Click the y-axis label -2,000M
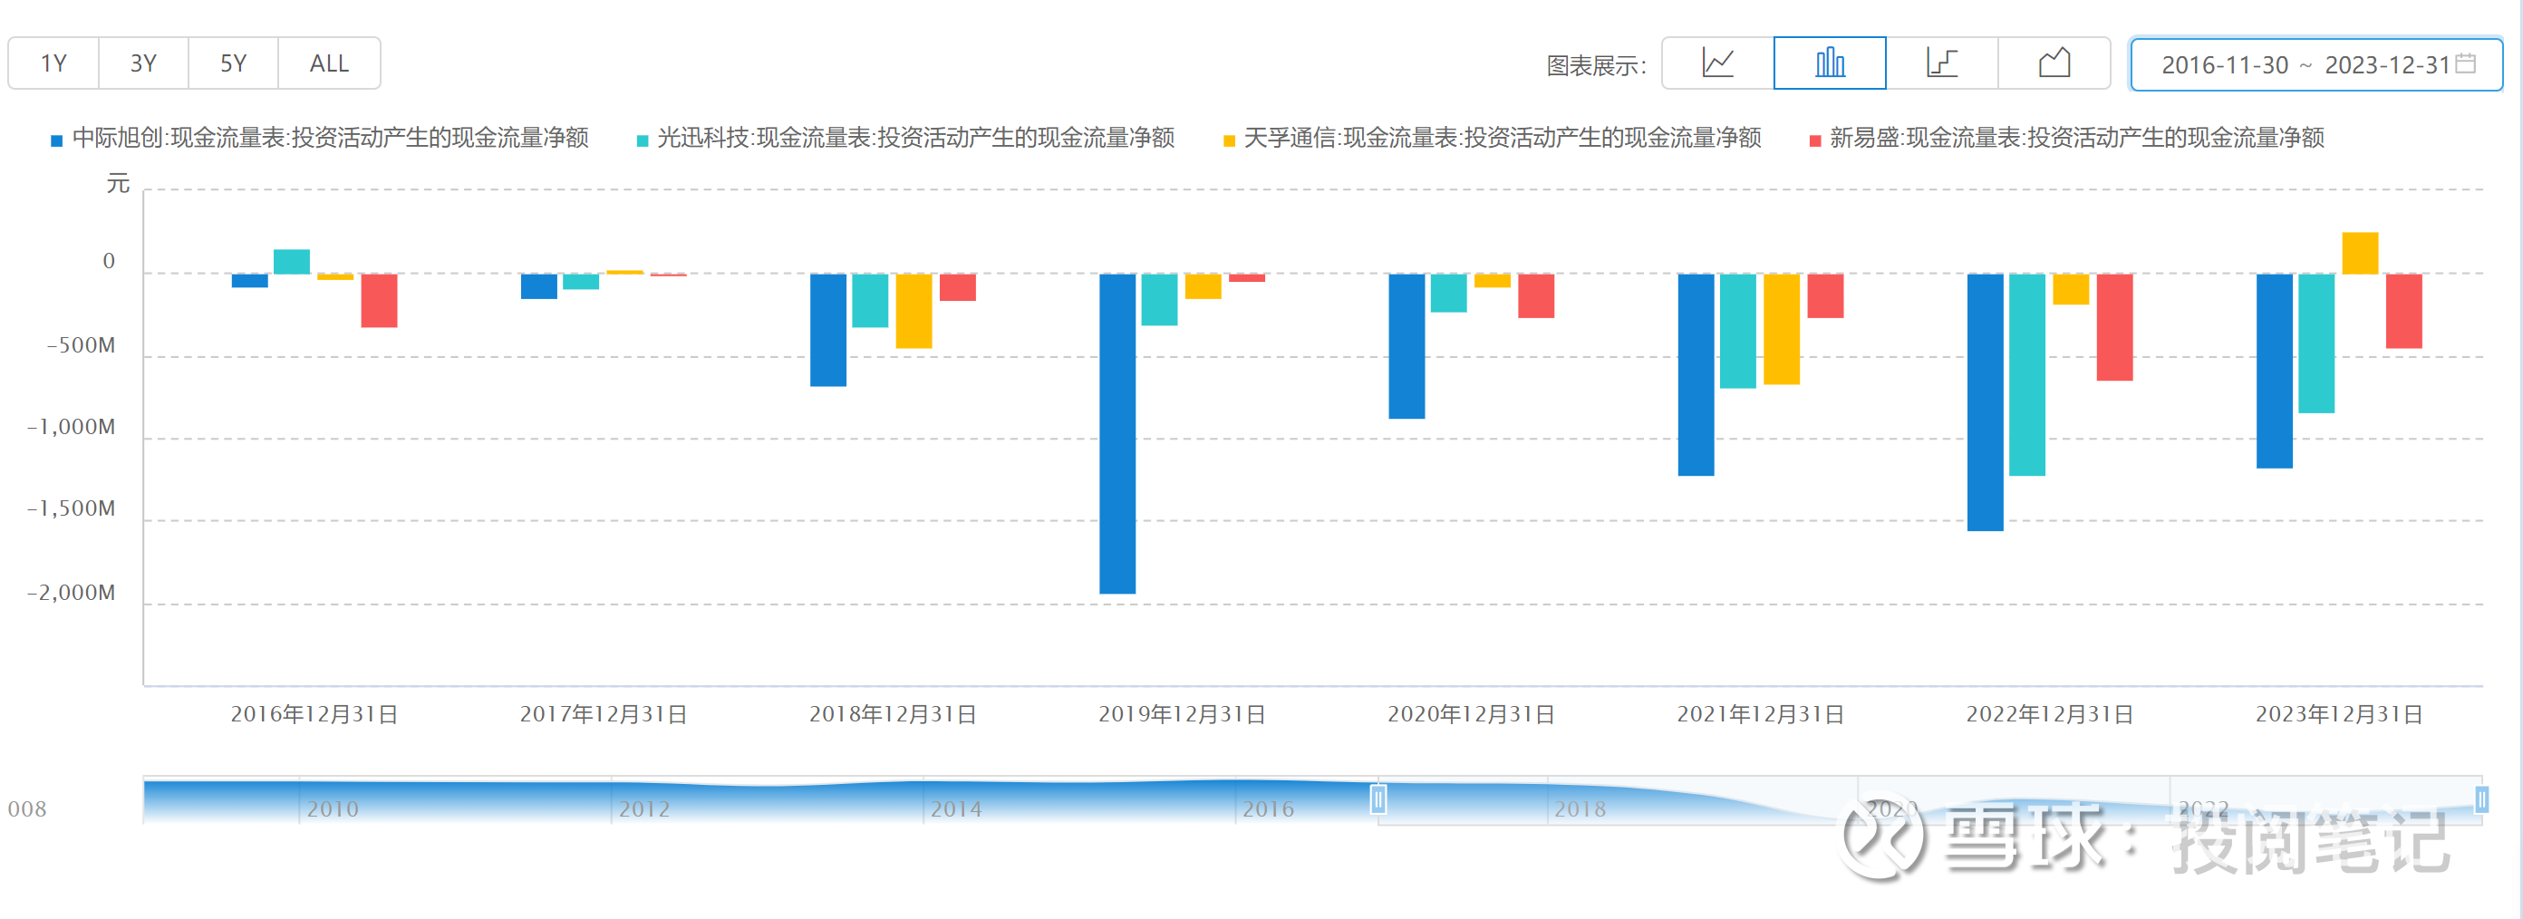 click(71, 593)
